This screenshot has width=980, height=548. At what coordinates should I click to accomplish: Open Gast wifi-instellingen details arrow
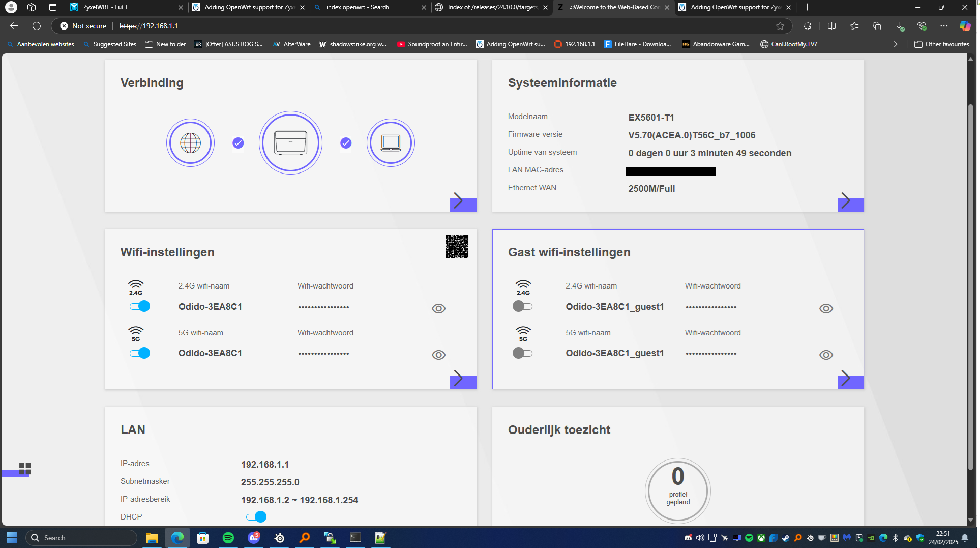(x=850, y=379)
